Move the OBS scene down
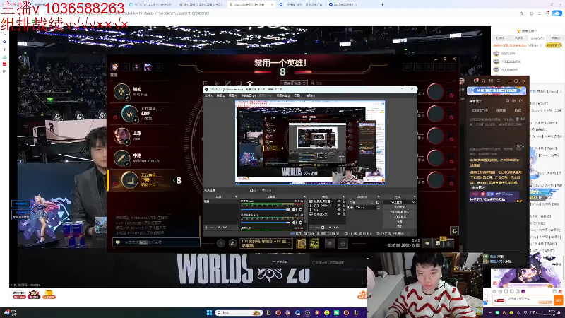The height and width of the screenshot is (318, 565). point(225,228)
